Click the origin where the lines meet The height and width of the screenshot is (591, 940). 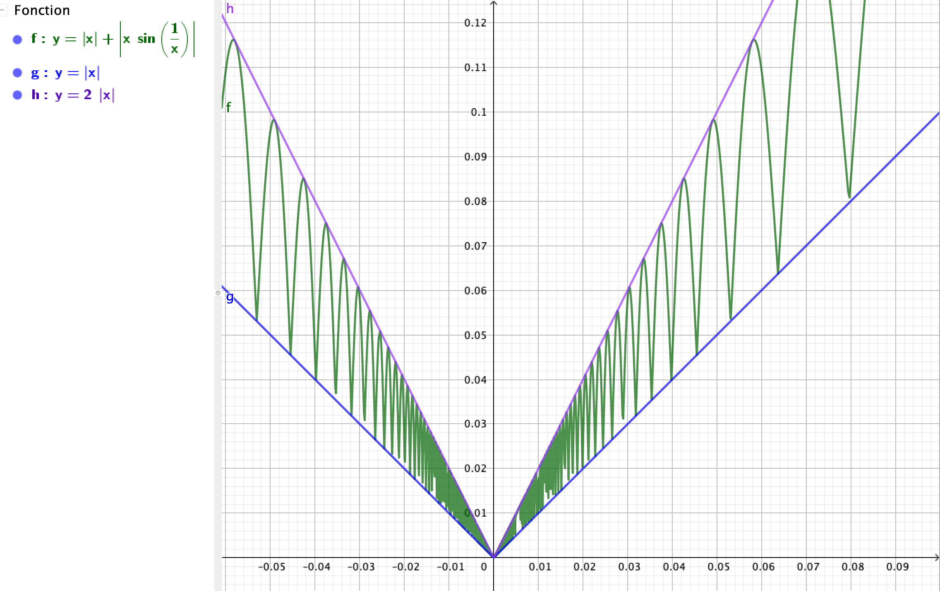(494, 557)
